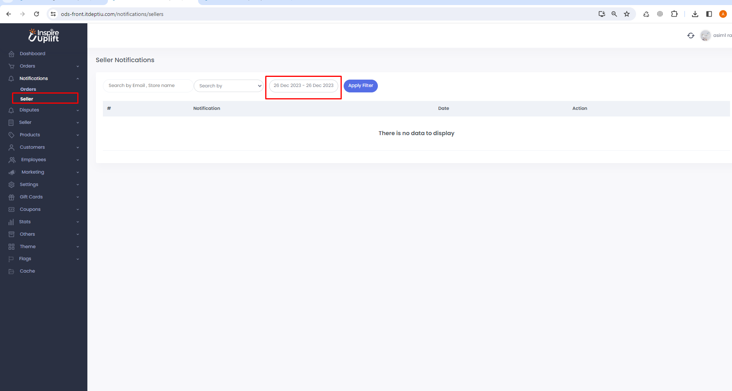This screenshot has width=732, height=391.
Task: Click the Inspire Uplift logo
Action: coord(43,35)
